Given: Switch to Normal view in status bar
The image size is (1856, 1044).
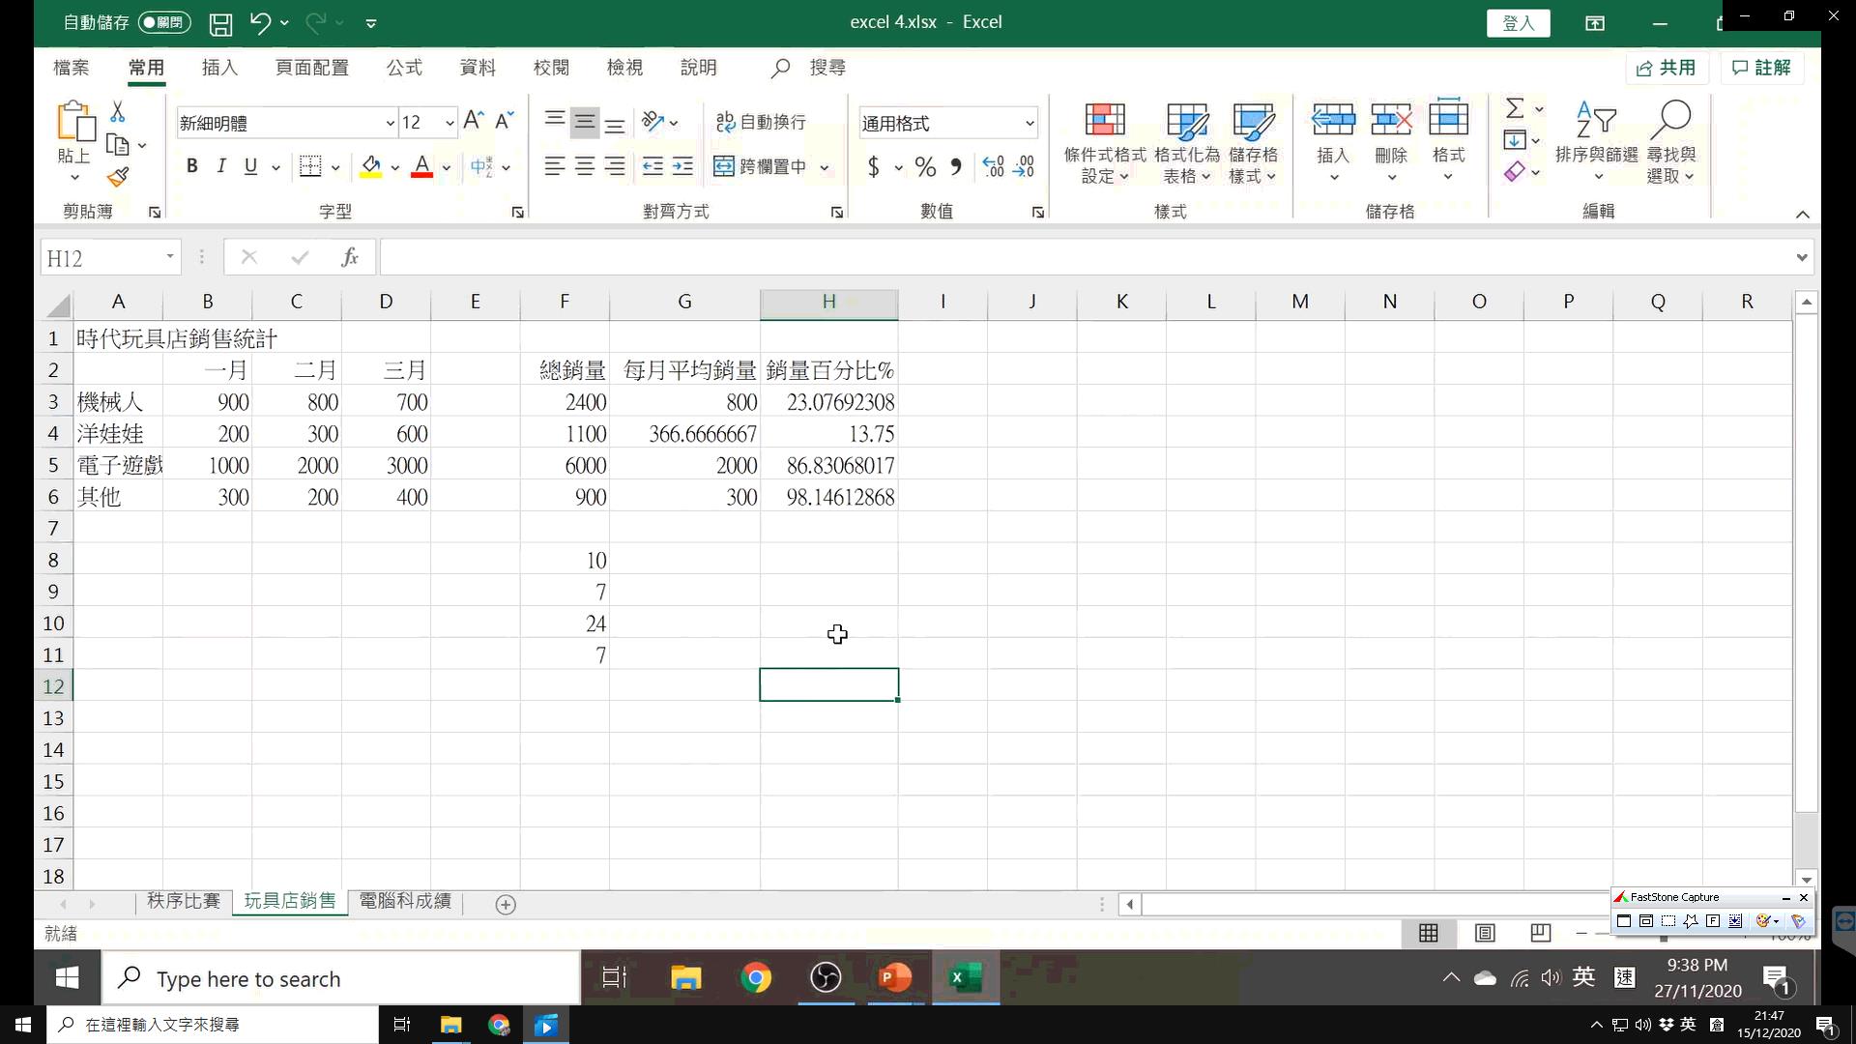Looking at the screenshot, I should click(1429, 933).
